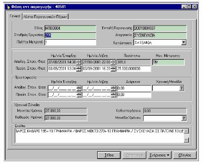
Task: Click the Μονάδα Χρόνου input field
Action: click(x=162, y=118)
